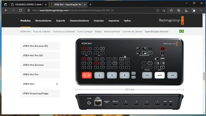
Task: Go back to the previous page
Action: (6, 10)
